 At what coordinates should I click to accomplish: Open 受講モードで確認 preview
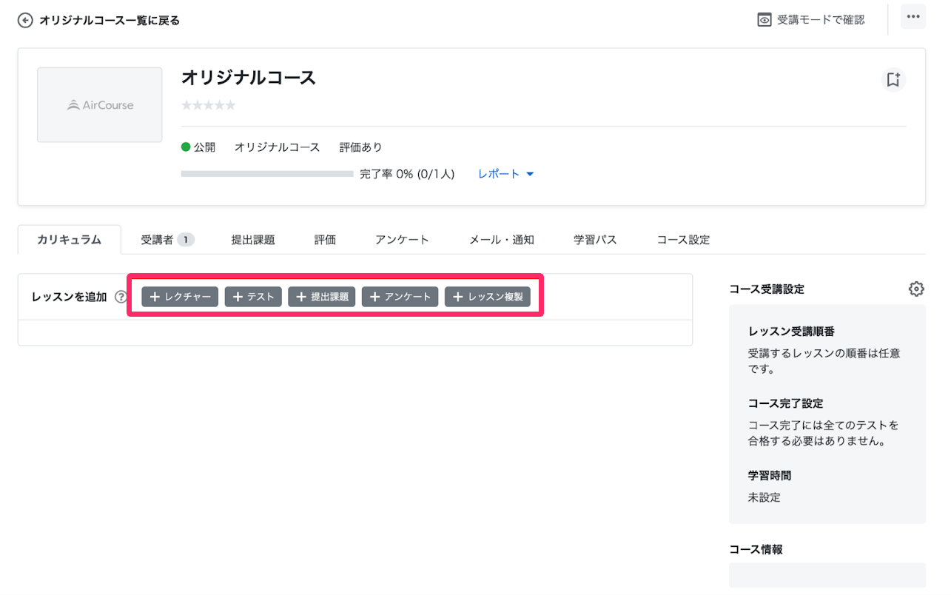pos(811,20)
